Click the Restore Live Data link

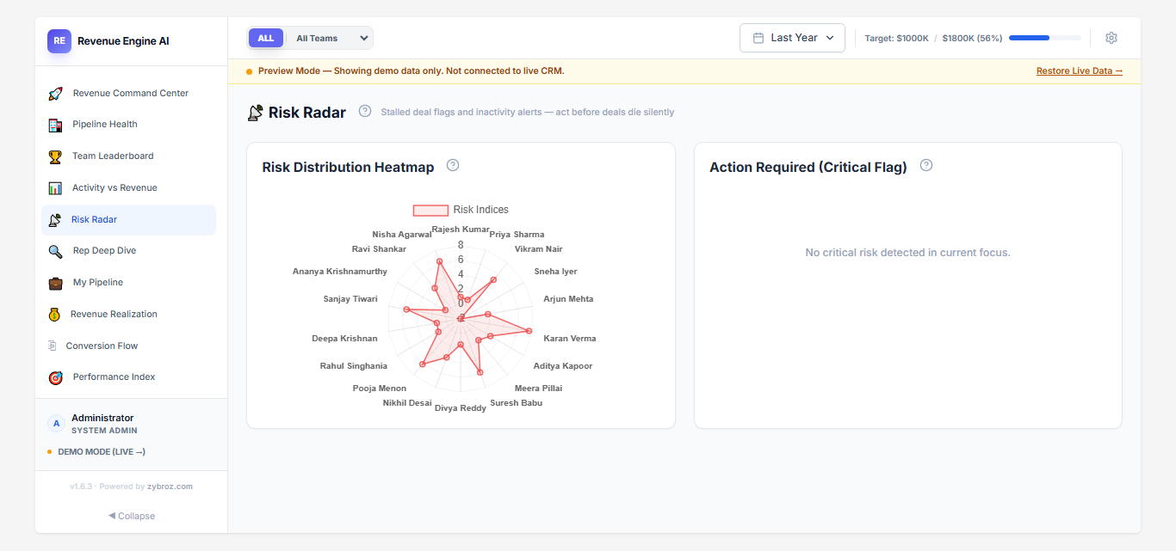[x=1079, y=70]
